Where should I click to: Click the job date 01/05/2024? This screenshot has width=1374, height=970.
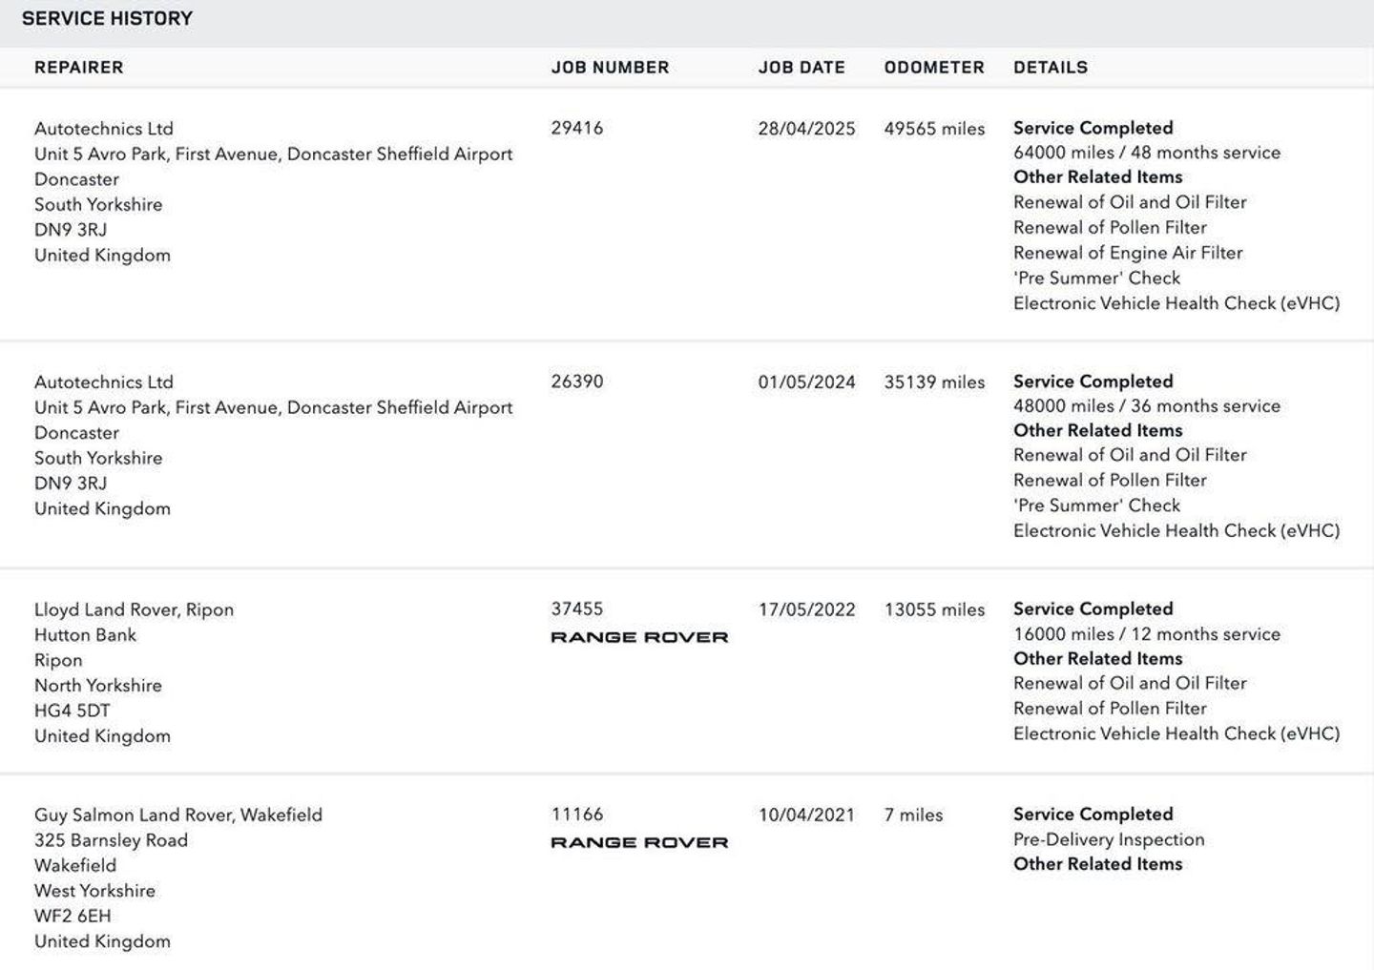tap(806, 382)
